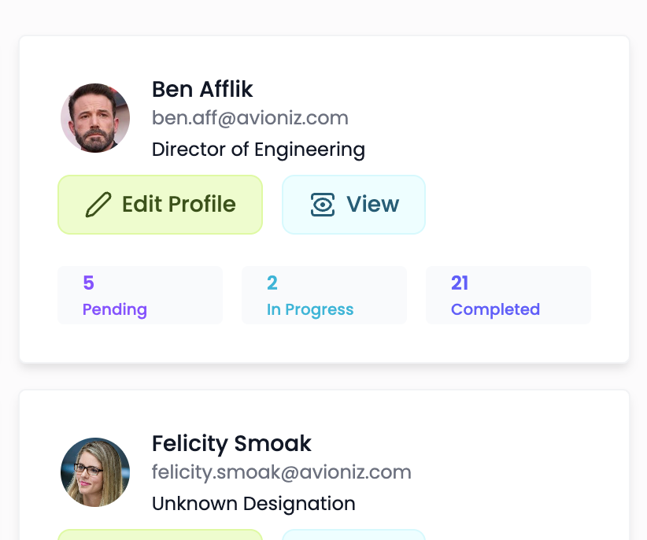The height and width of the screenshot is (540, 647).
Task: Select the Ben Afflik name heading
Action: [202, 89]
